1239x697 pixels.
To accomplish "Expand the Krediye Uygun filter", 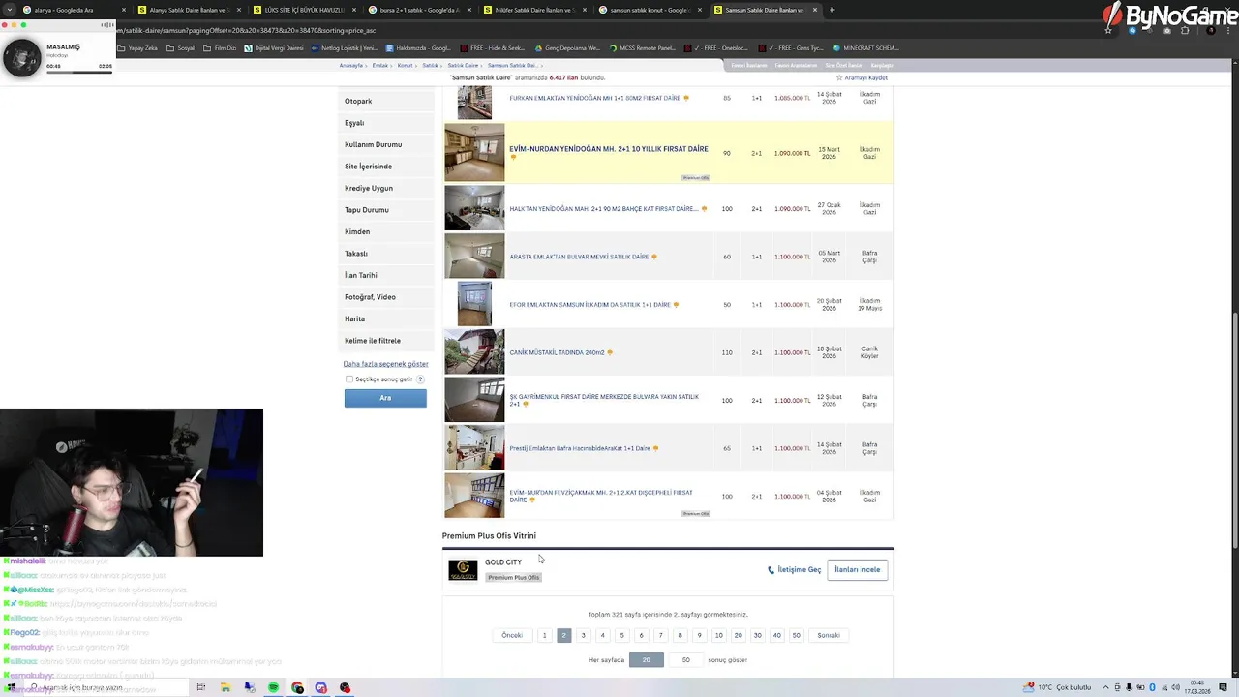I will pyautogui.click(x=387, y=188).
